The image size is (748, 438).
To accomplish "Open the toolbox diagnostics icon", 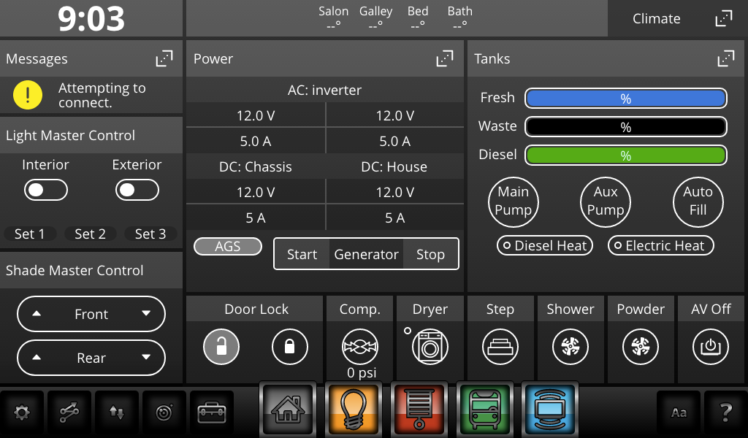I will tap(212, 412).
